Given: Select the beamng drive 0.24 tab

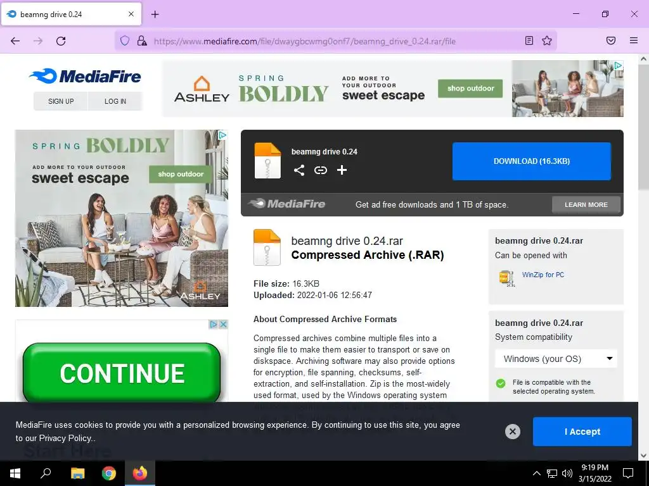Looking at the screenshot, I should 71,14.
